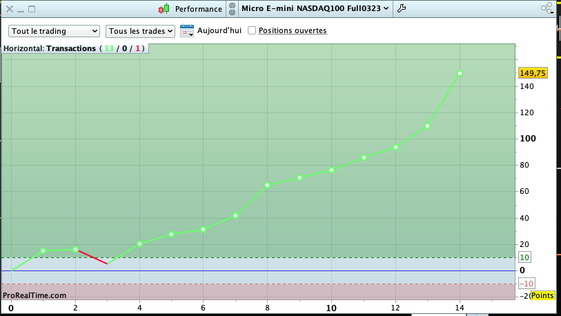561x316 pixels.
Task: Click the red -10 threshold label
Action: coord(526,284)
